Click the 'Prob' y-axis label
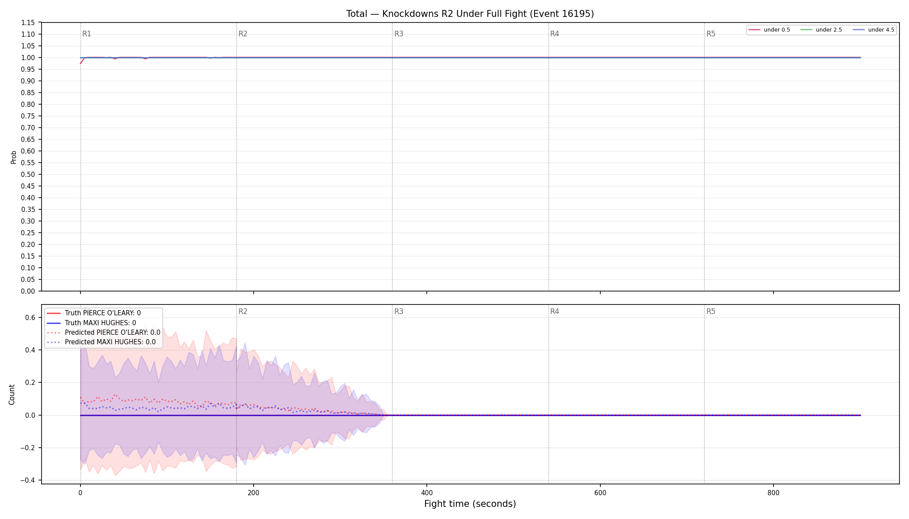Image resolution: width=909 pixels, height=519 pixels. coord(13,157)
